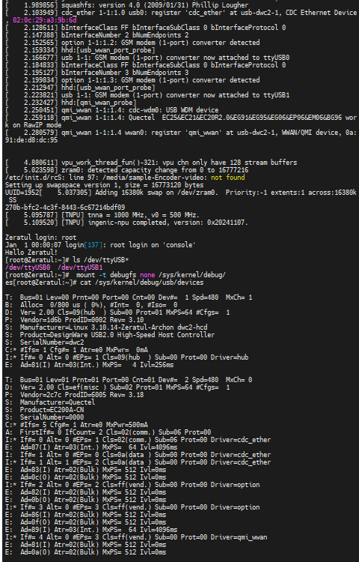Image resolution: width=359 pixels, height=562 pixels.
Task: Click the /dev/ttyUSB1 device path
Action: pyautogui.click(x=80, y=268)
